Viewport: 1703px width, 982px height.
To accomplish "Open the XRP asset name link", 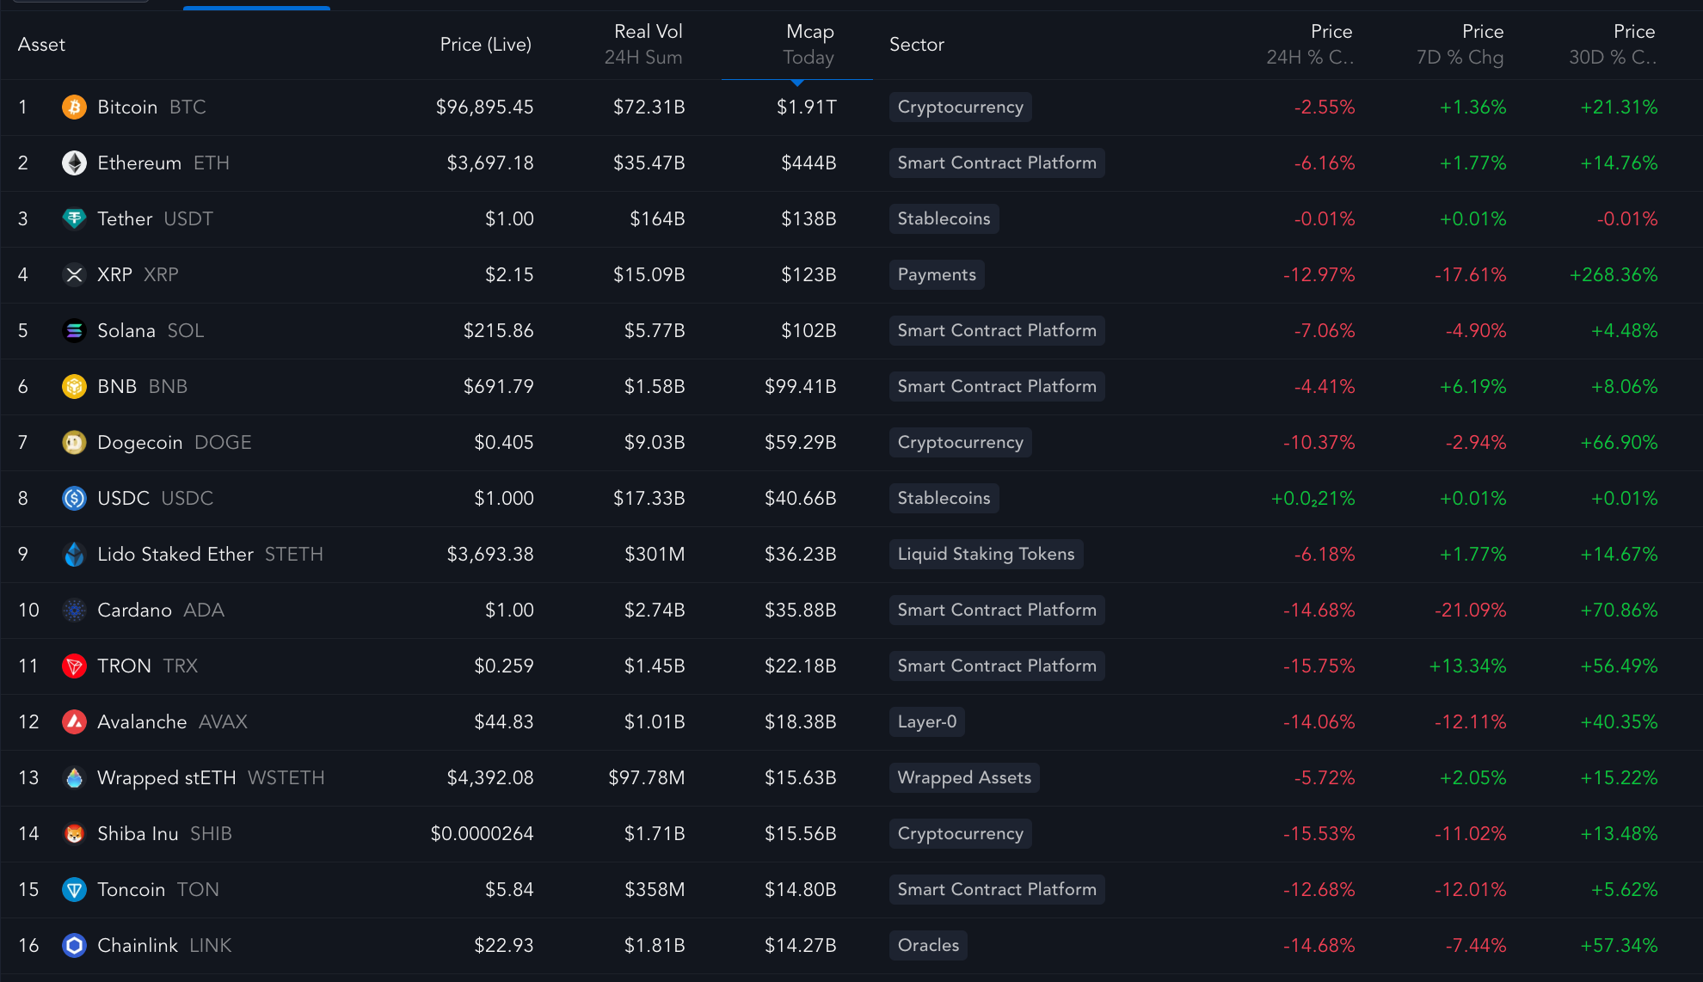I will tap(114, 275).
